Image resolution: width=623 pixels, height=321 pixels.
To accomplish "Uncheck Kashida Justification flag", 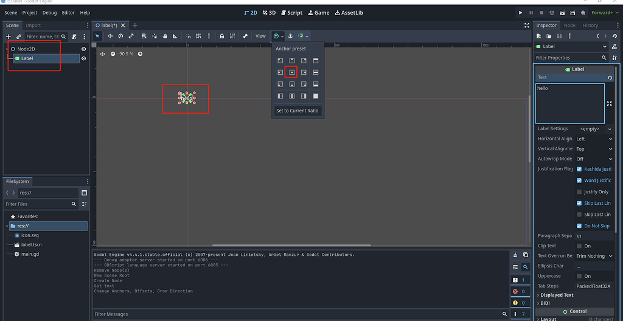I will point(579,169).
